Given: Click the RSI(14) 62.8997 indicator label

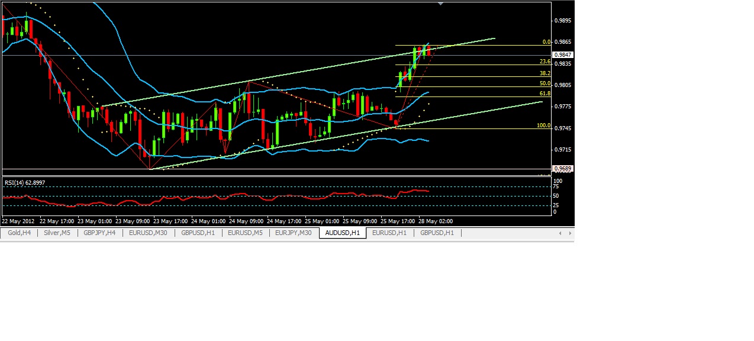Looking at the screenshot, I should tap(25, 183).
